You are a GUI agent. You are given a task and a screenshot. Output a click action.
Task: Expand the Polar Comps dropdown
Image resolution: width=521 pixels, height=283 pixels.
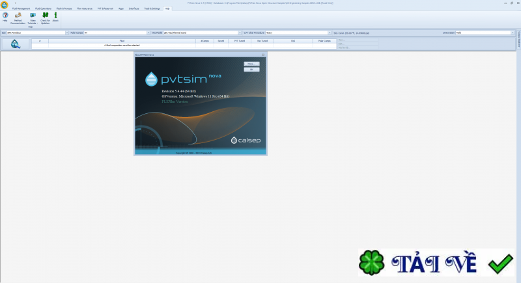148,33
